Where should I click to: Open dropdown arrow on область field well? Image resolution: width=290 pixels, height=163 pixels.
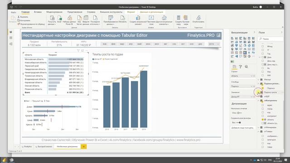251,76
